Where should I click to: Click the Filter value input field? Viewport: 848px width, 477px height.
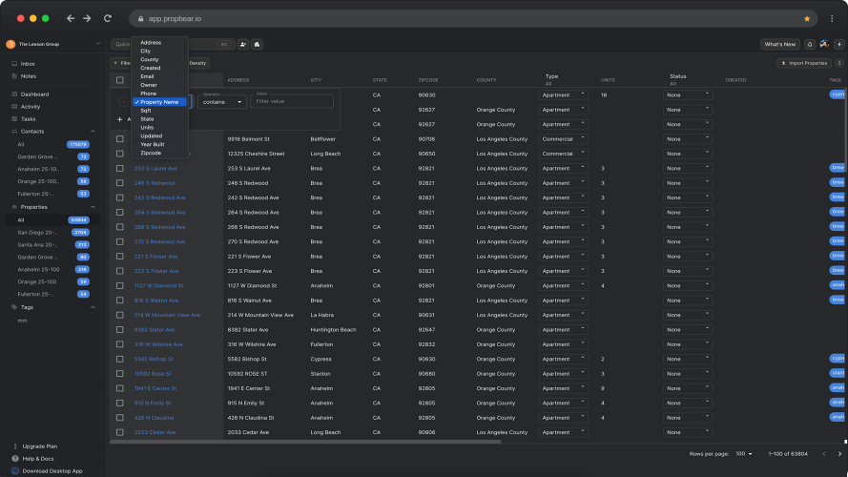(293, 101)
